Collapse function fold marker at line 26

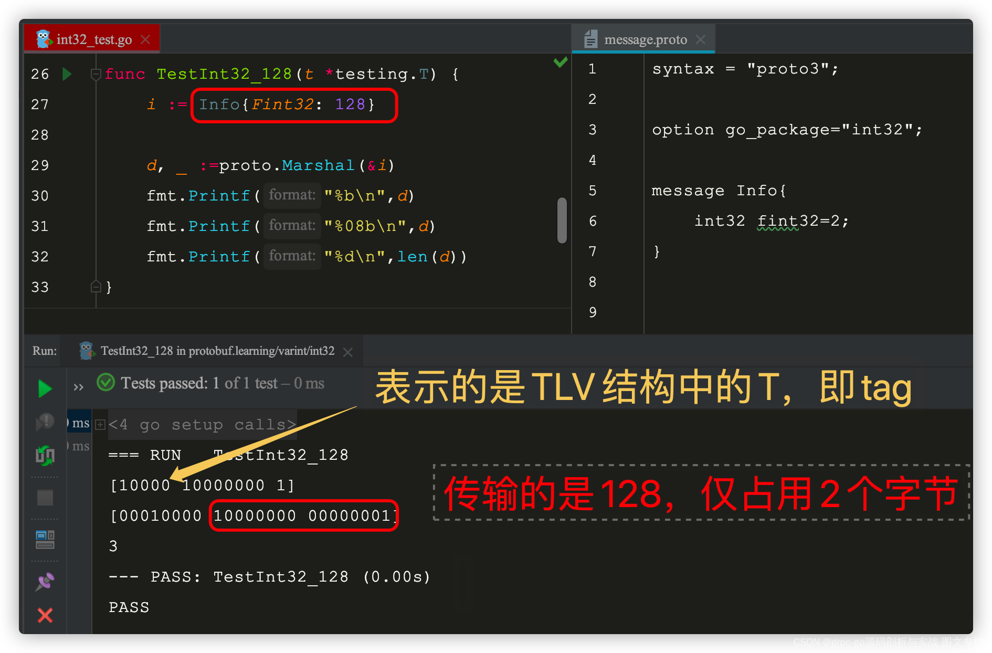(x=96, y=74)
